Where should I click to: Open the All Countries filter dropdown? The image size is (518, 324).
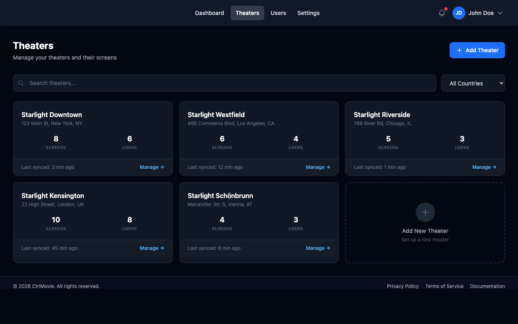tap(473, 83)
